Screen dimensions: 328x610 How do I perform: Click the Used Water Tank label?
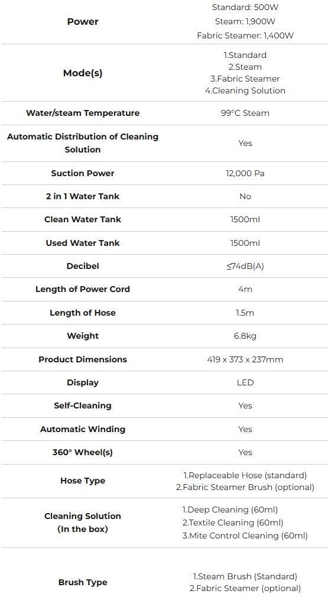[83, 243]
